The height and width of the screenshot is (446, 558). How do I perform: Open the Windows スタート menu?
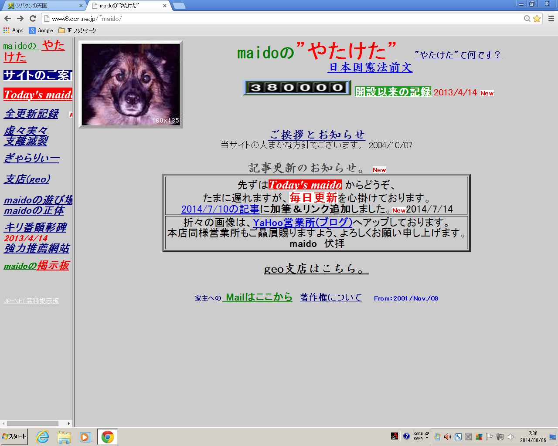coord(14,436)
